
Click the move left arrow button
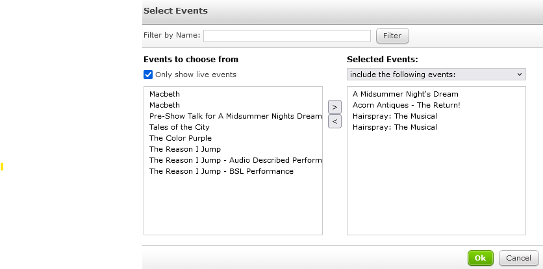[335, 121]
